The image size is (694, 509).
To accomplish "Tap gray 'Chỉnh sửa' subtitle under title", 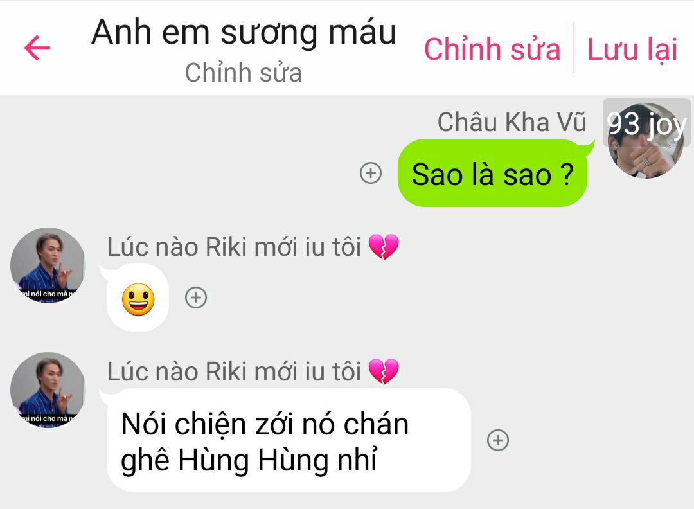I will 244,73.
